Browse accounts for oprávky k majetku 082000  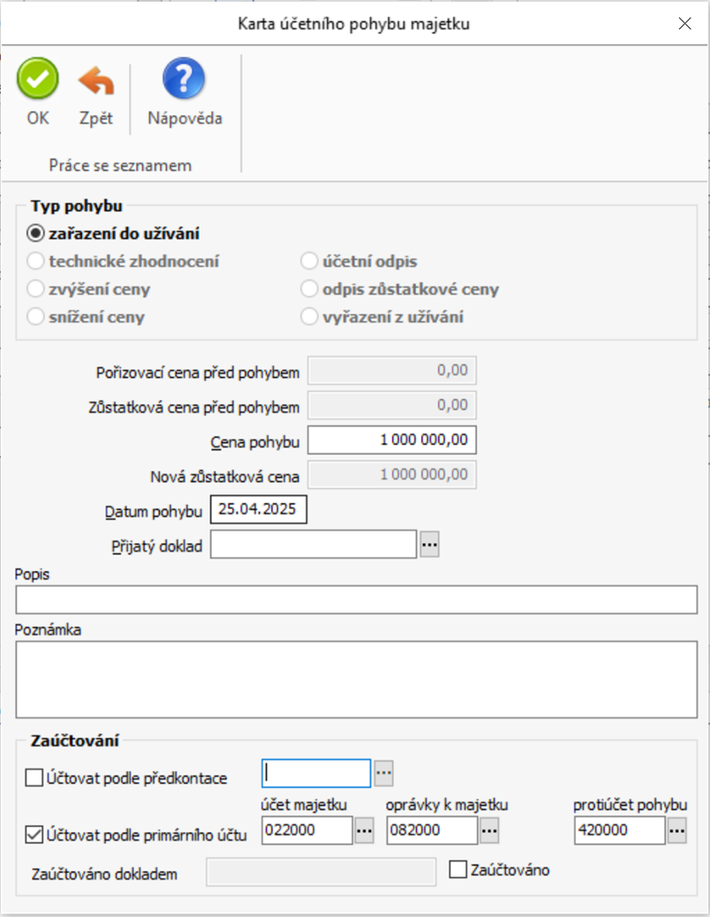(x=489, y=831)
